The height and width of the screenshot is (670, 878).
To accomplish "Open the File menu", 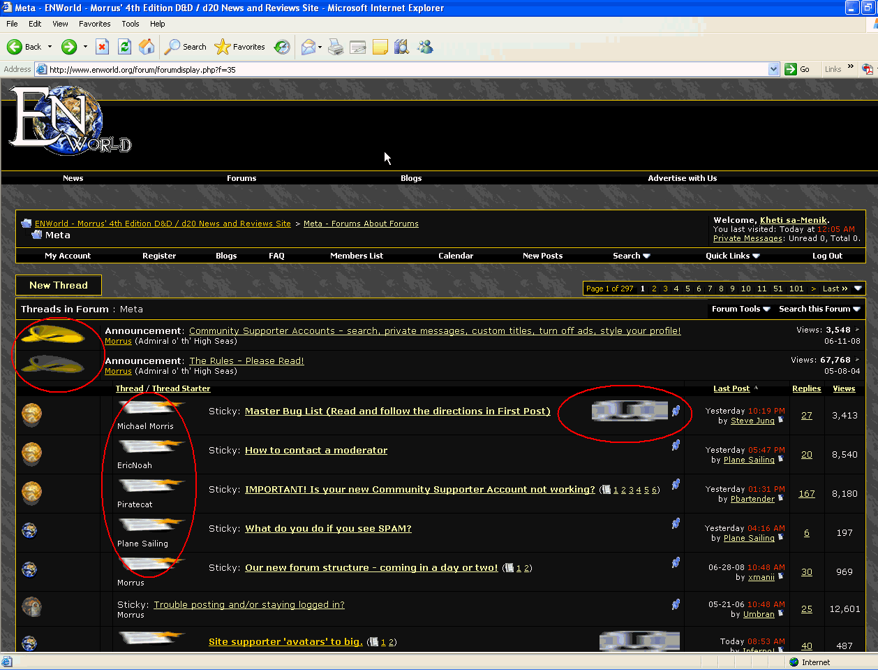I will [12, 24].
